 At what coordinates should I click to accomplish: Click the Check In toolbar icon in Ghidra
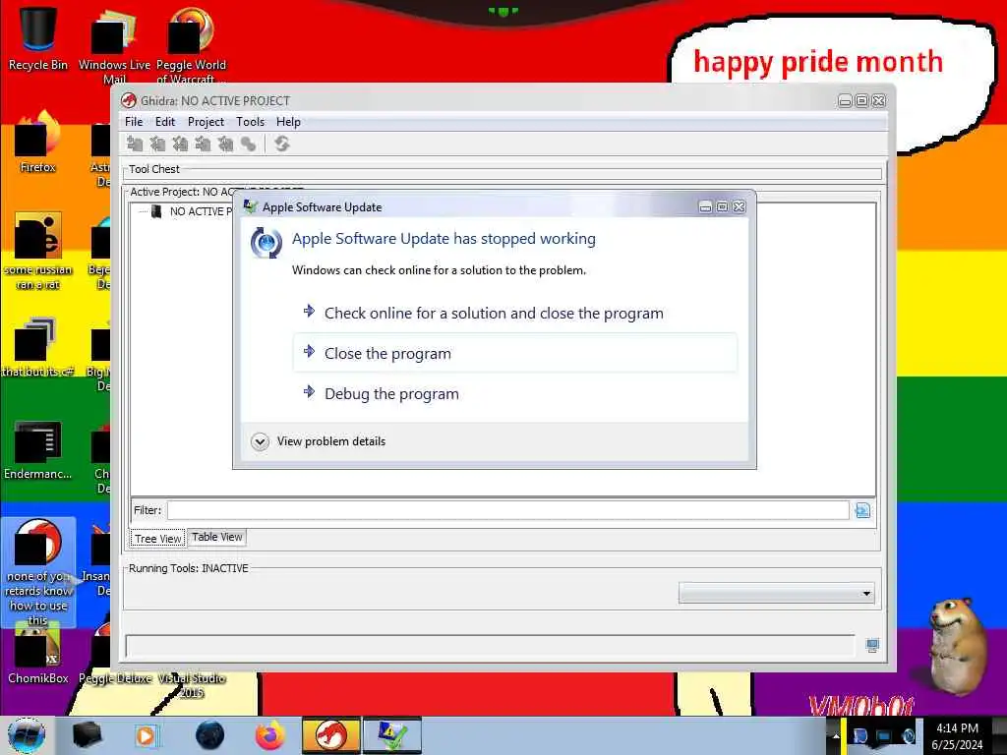tap(203, 144)
